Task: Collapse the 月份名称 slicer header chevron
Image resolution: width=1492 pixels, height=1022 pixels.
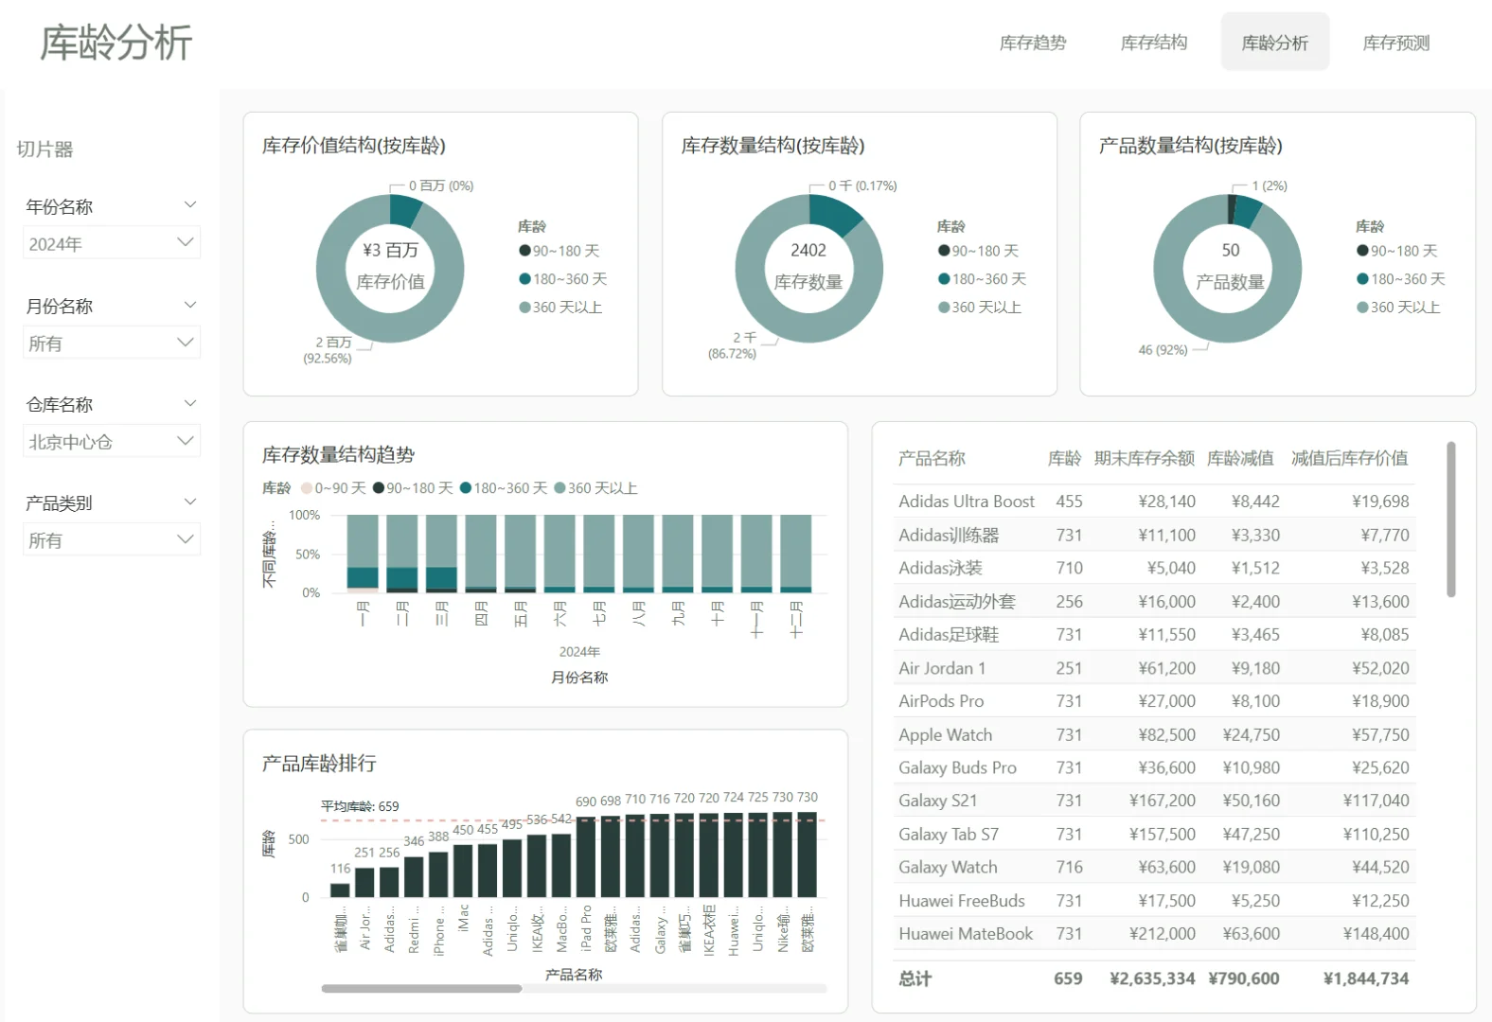Action: 190,305
